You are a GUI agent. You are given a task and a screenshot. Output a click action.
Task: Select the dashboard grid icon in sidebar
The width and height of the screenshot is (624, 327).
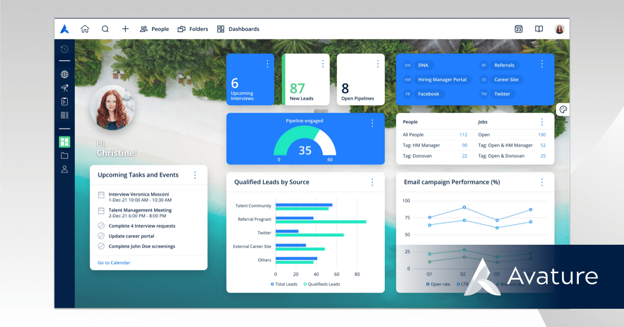(x=64, y=142)
